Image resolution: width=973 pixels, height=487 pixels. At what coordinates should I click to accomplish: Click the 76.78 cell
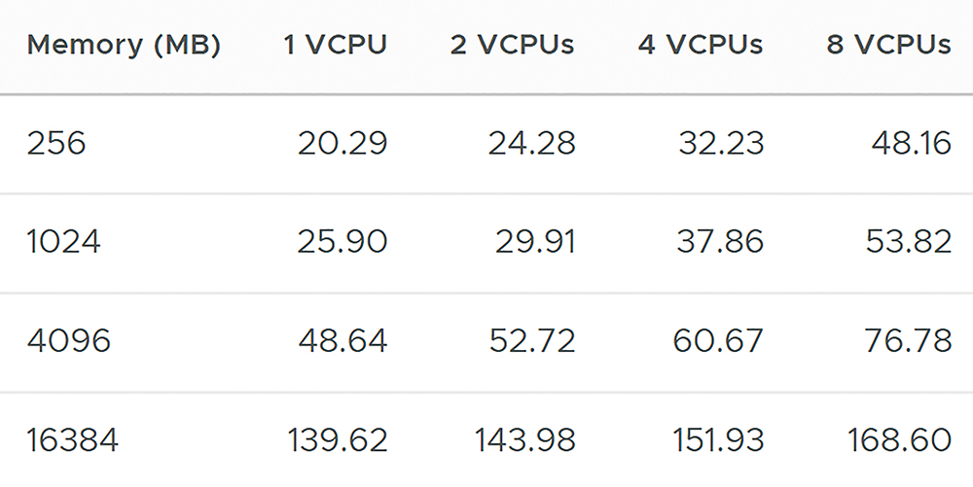coord(908,341)
